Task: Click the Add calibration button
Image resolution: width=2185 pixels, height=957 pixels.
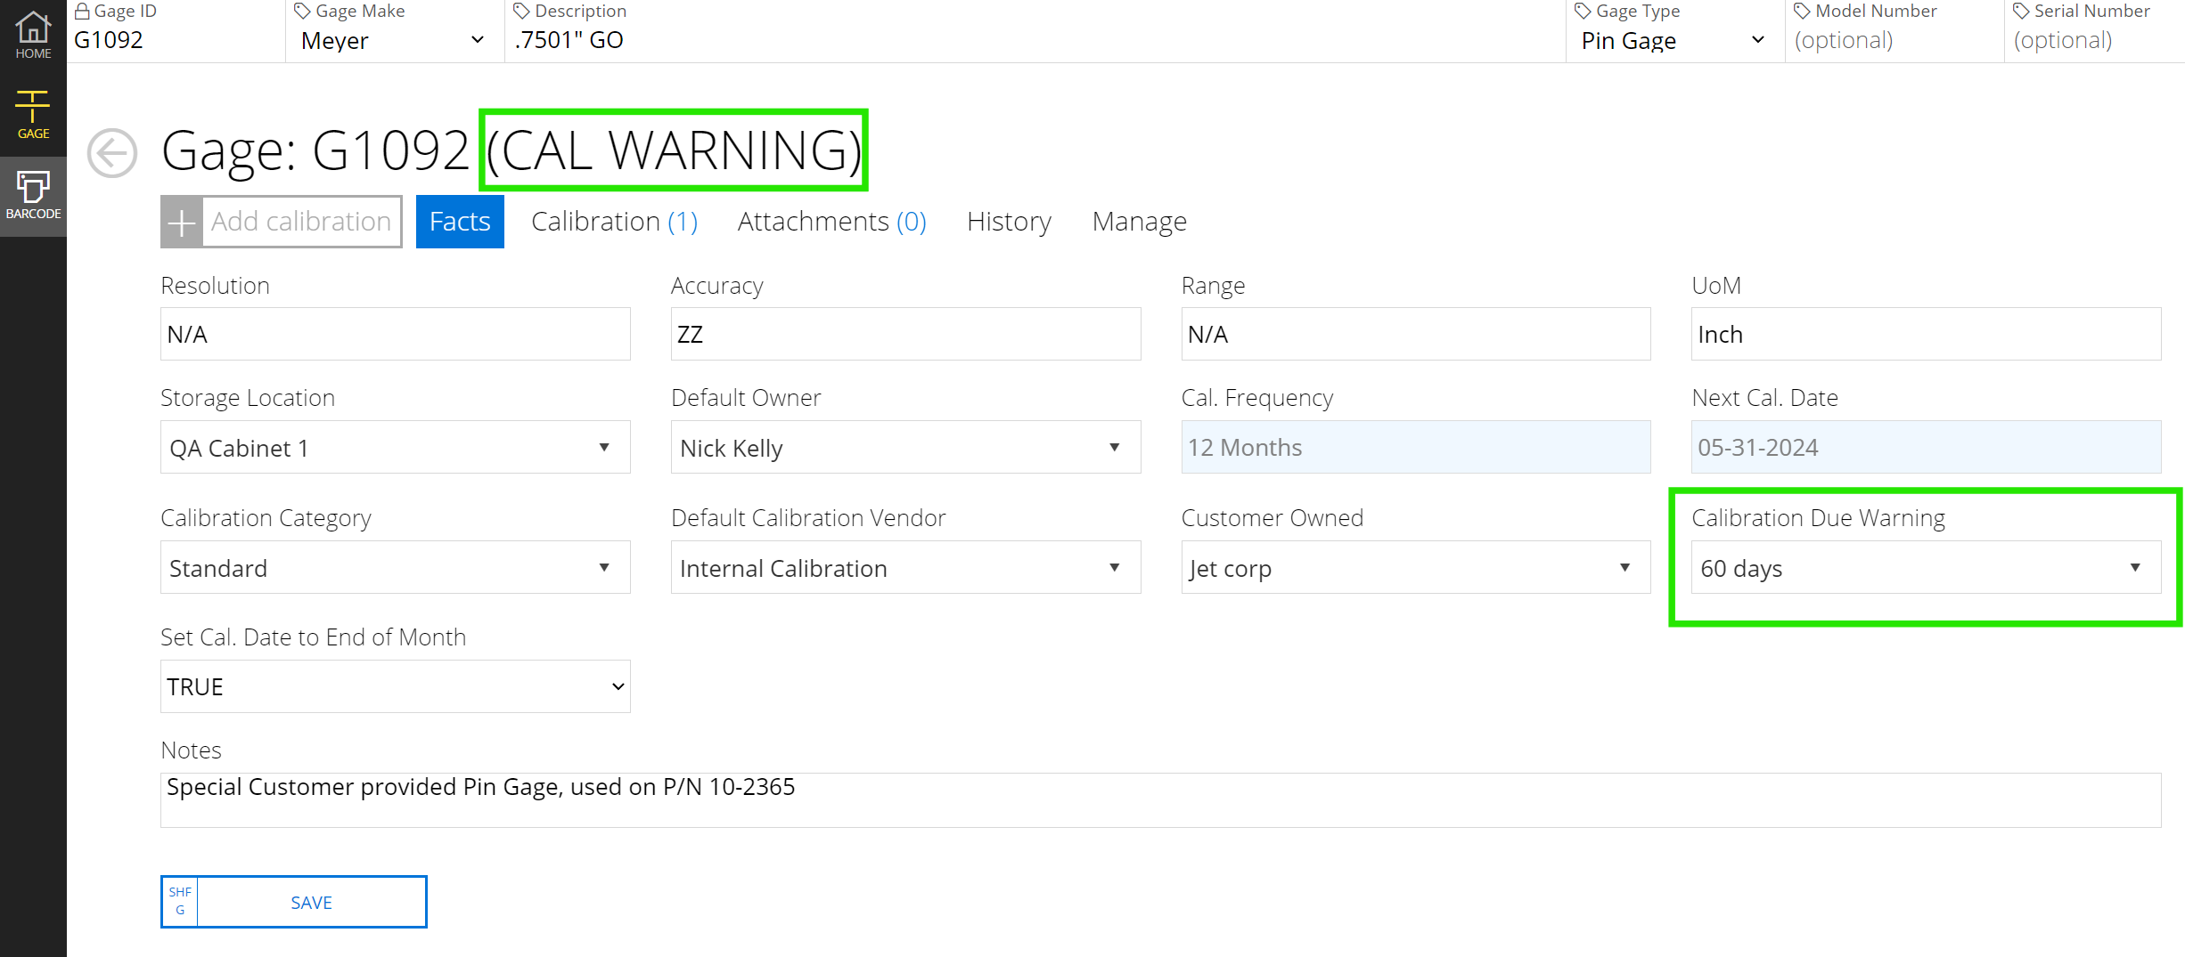Action: 282,222
